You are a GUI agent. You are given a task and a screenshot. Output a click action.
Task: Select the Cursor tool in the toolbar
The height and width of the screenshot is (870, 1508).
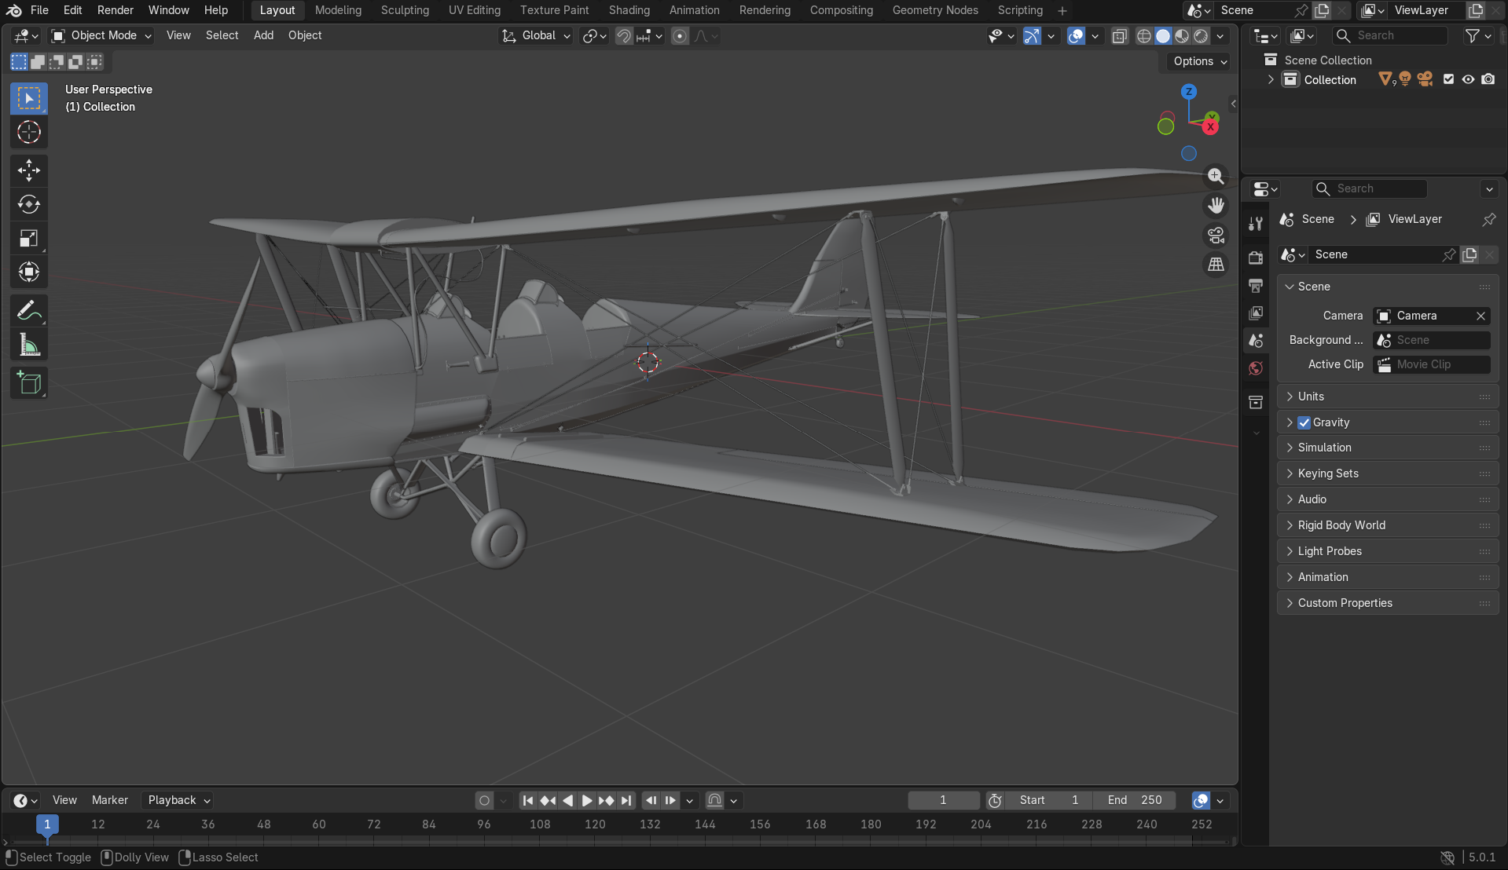29,132
